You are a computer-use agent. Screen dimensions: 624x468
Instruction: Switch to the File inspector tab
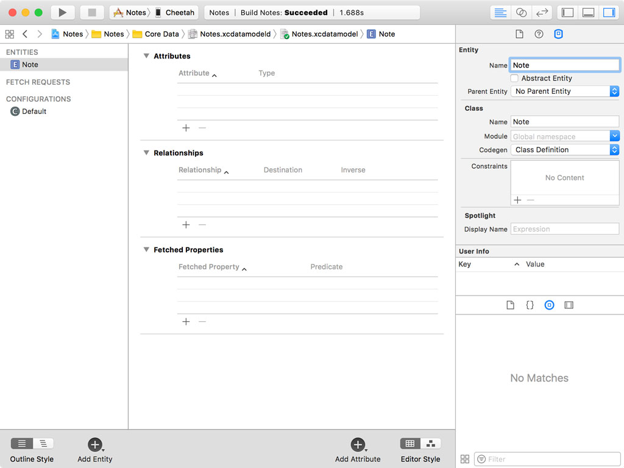(519, 34)
